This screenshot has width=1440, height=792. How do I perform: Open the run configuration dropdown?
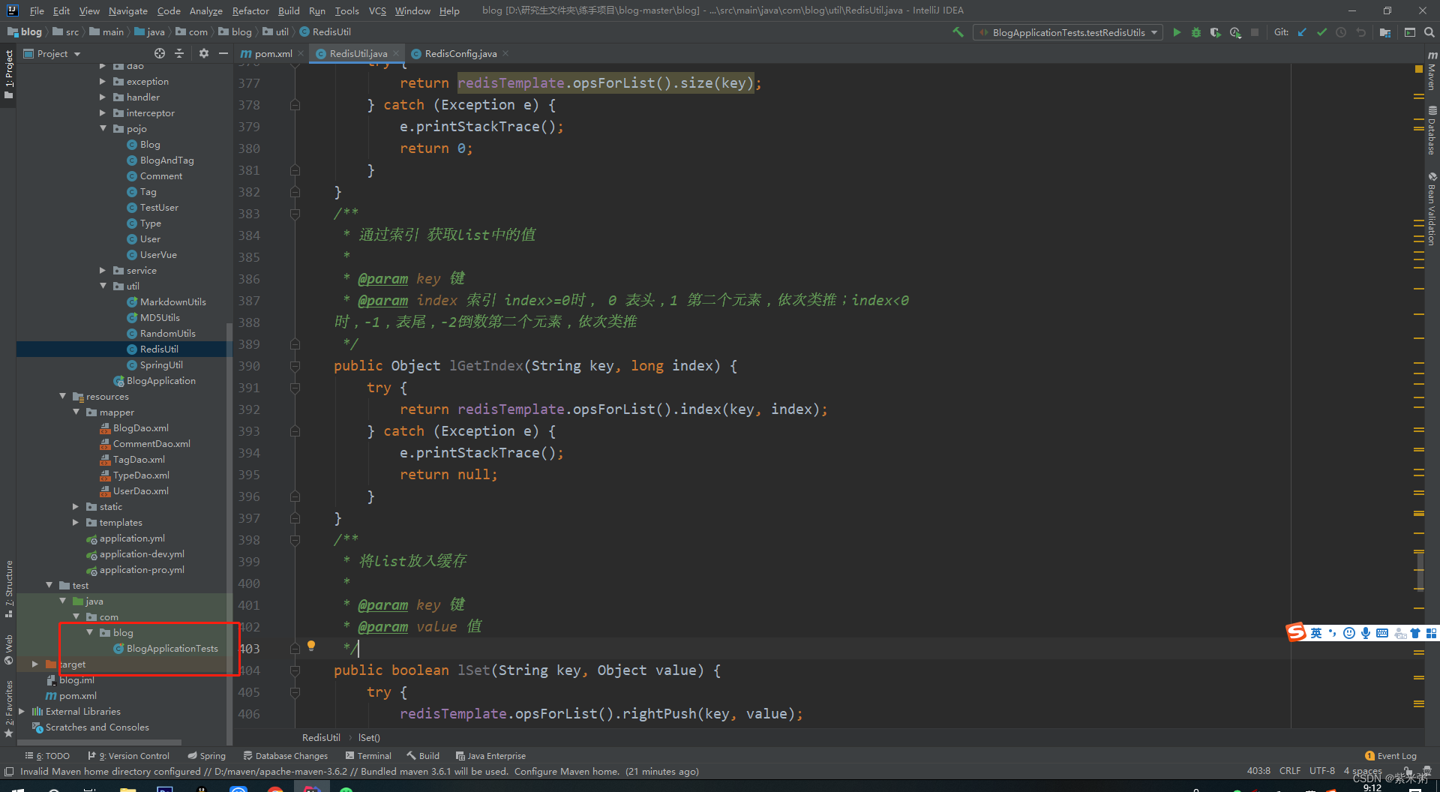coord(1068,32)
